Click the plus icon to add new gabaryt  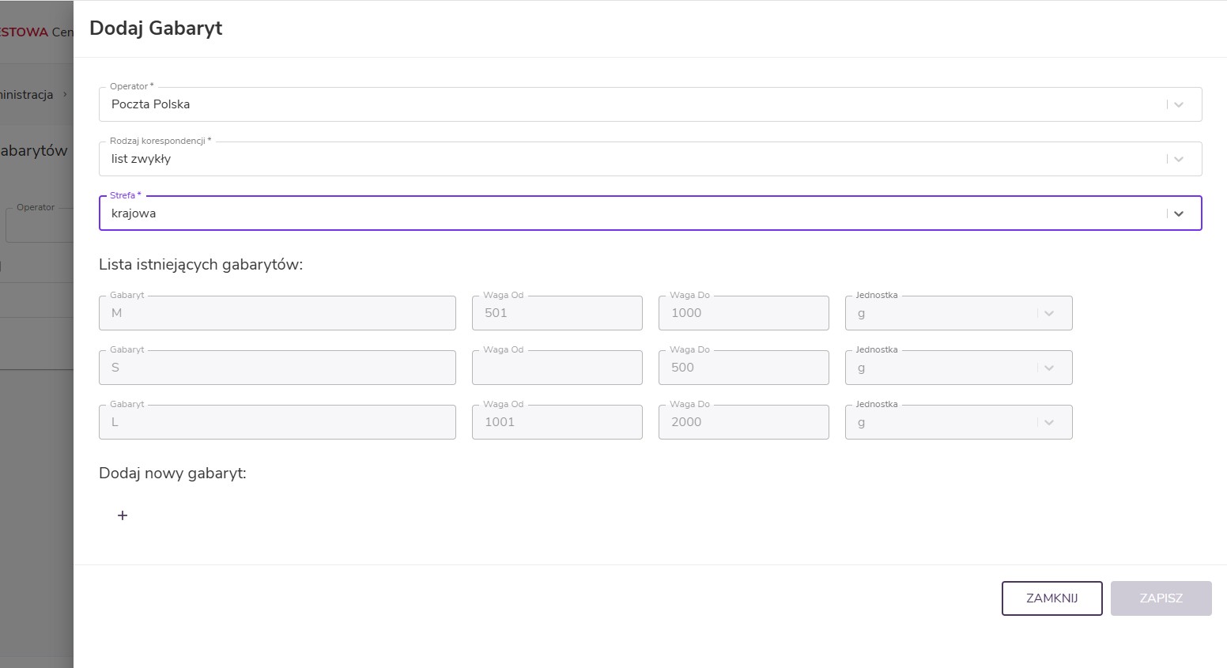(123, 515)
